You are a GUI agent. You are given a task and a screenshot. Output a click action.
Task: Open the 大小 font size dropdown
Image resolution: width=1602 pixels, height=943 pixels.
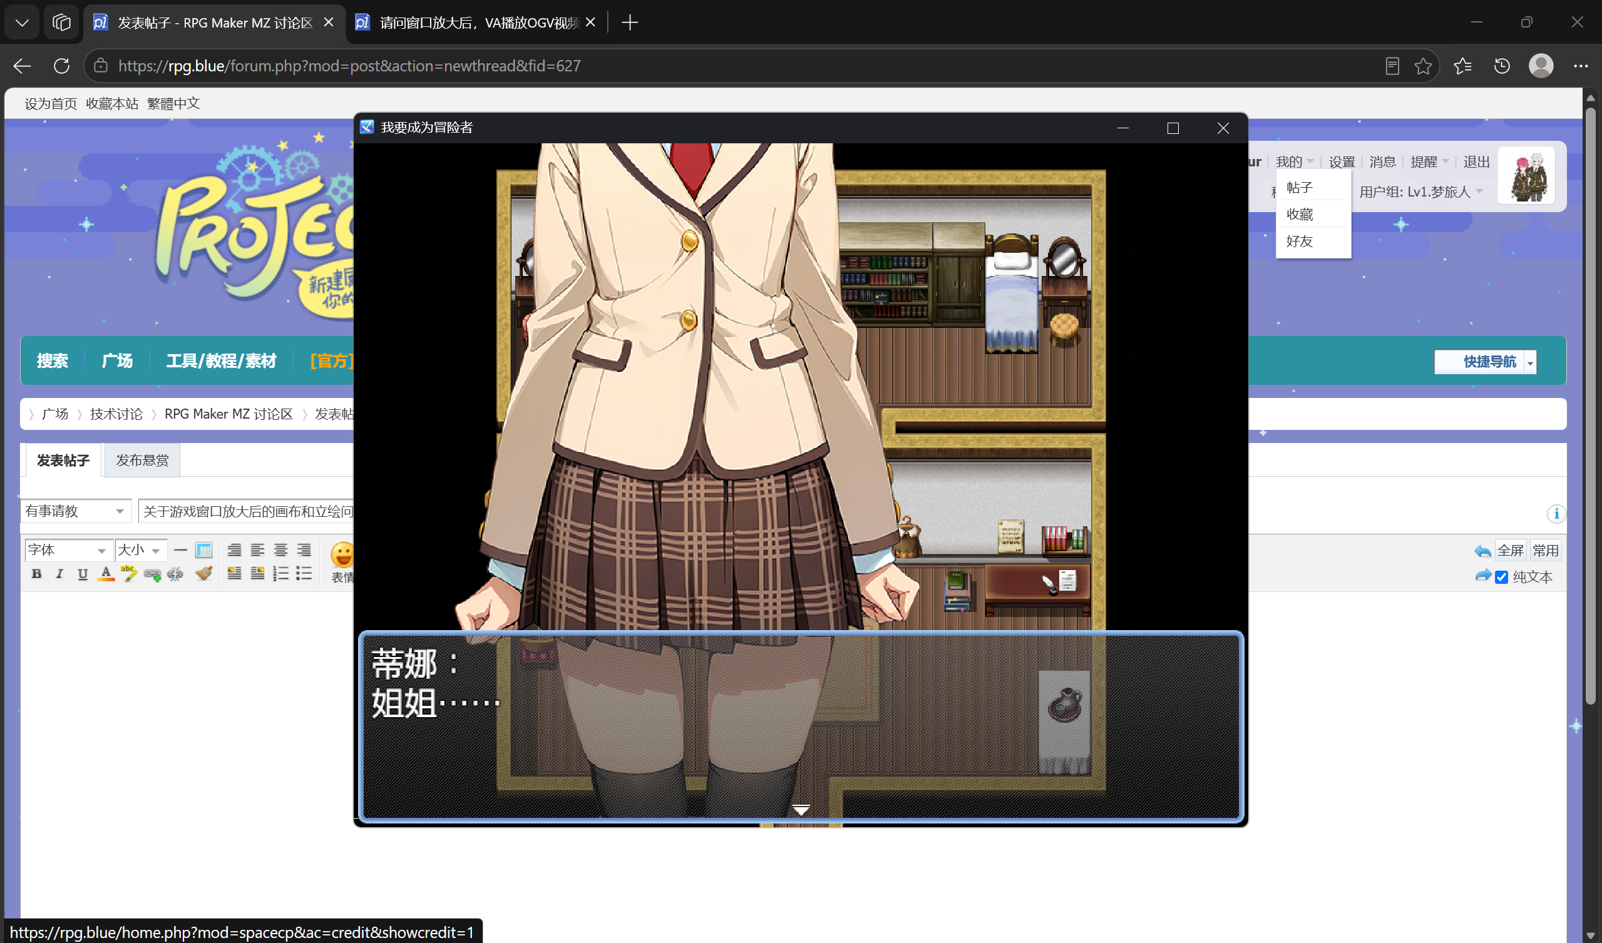(140, 550)
